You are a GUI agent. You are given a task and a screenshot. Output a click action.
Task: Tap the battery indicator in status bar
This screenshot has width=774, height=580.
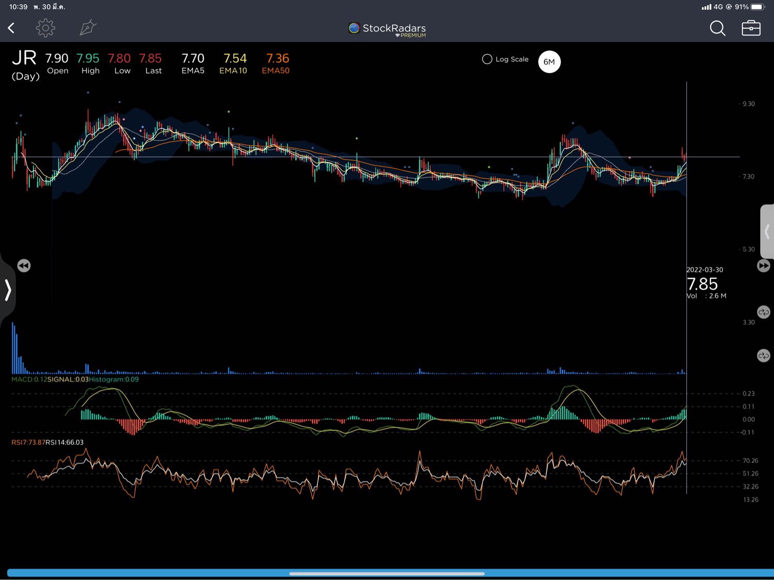pos(757,7)
